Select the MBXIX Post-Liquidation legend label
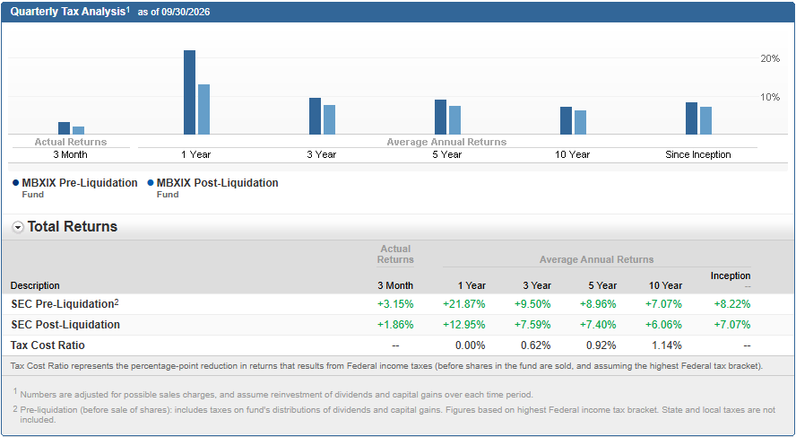 [x=217, y=183]
